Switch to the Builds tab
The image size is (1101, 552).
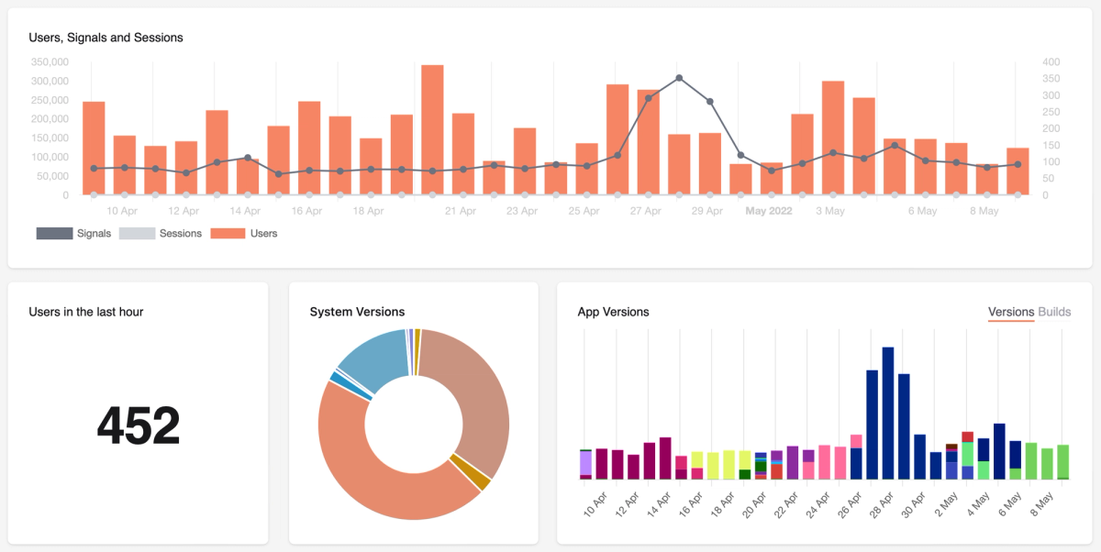pos(1055,312)
